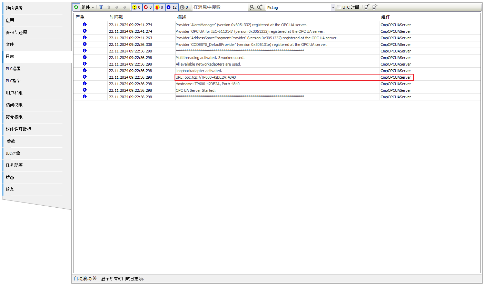Click the search downward magnifier icon
The width and height of the screenshot is (485, 286).
[252, 7]
